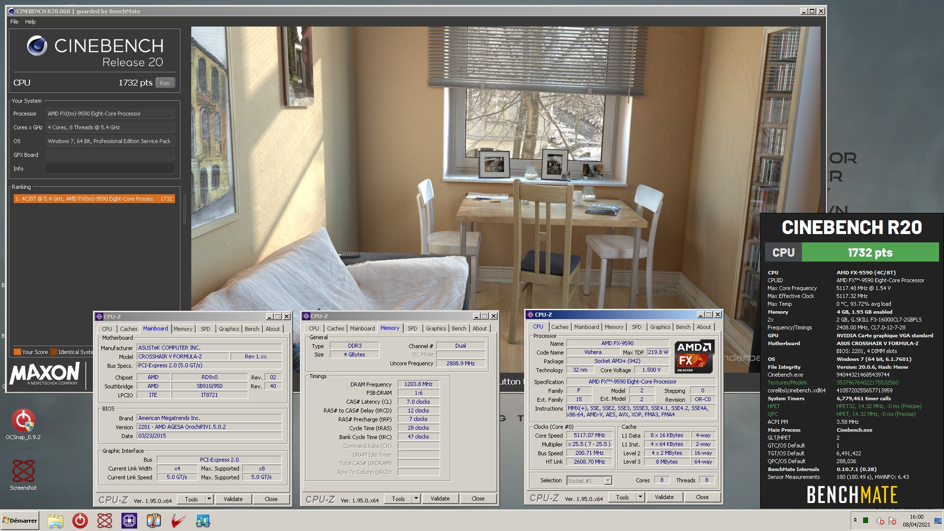Click the Info field in Your System
Screen dimensions: 944x531
pos(110,169)
